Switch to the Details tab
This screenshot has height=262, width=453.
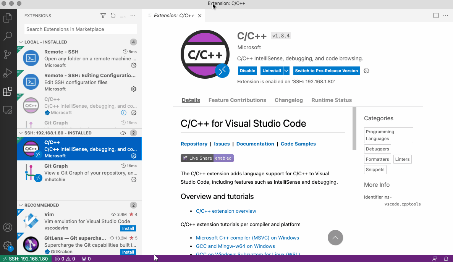click(191, 100)
